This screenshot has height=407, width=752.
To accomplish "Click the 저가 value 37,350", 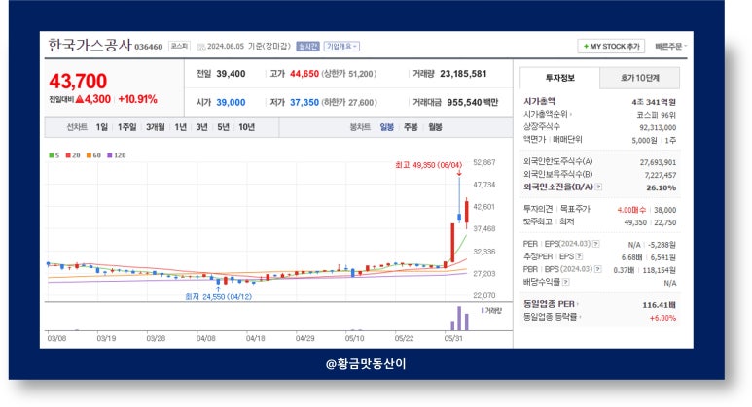I will pyautogui.click(x=304, y=102).
